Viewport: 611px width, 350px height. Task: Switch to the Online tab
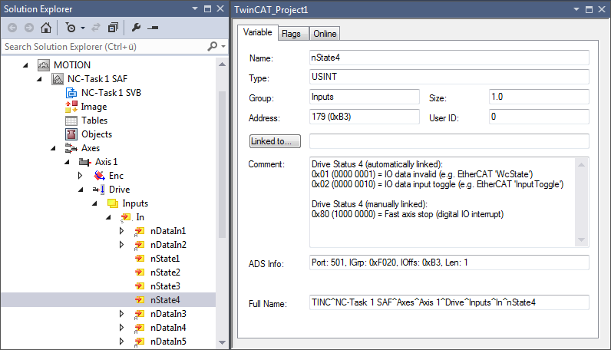point(324,34)
